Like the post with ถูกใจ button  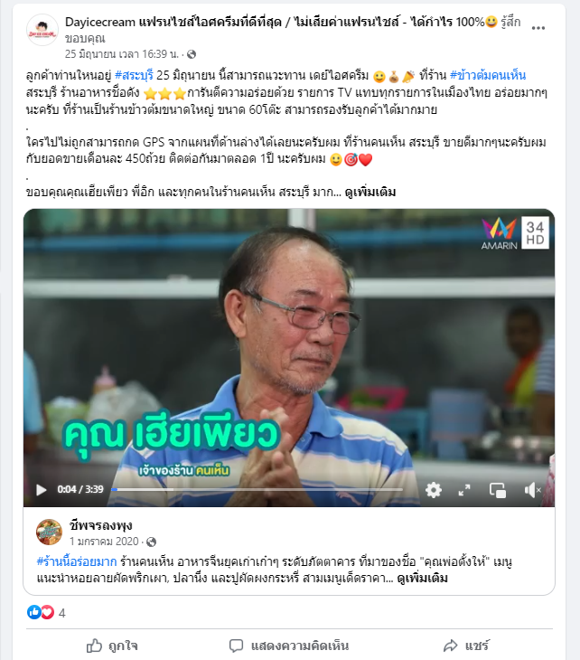pos(112,646)
